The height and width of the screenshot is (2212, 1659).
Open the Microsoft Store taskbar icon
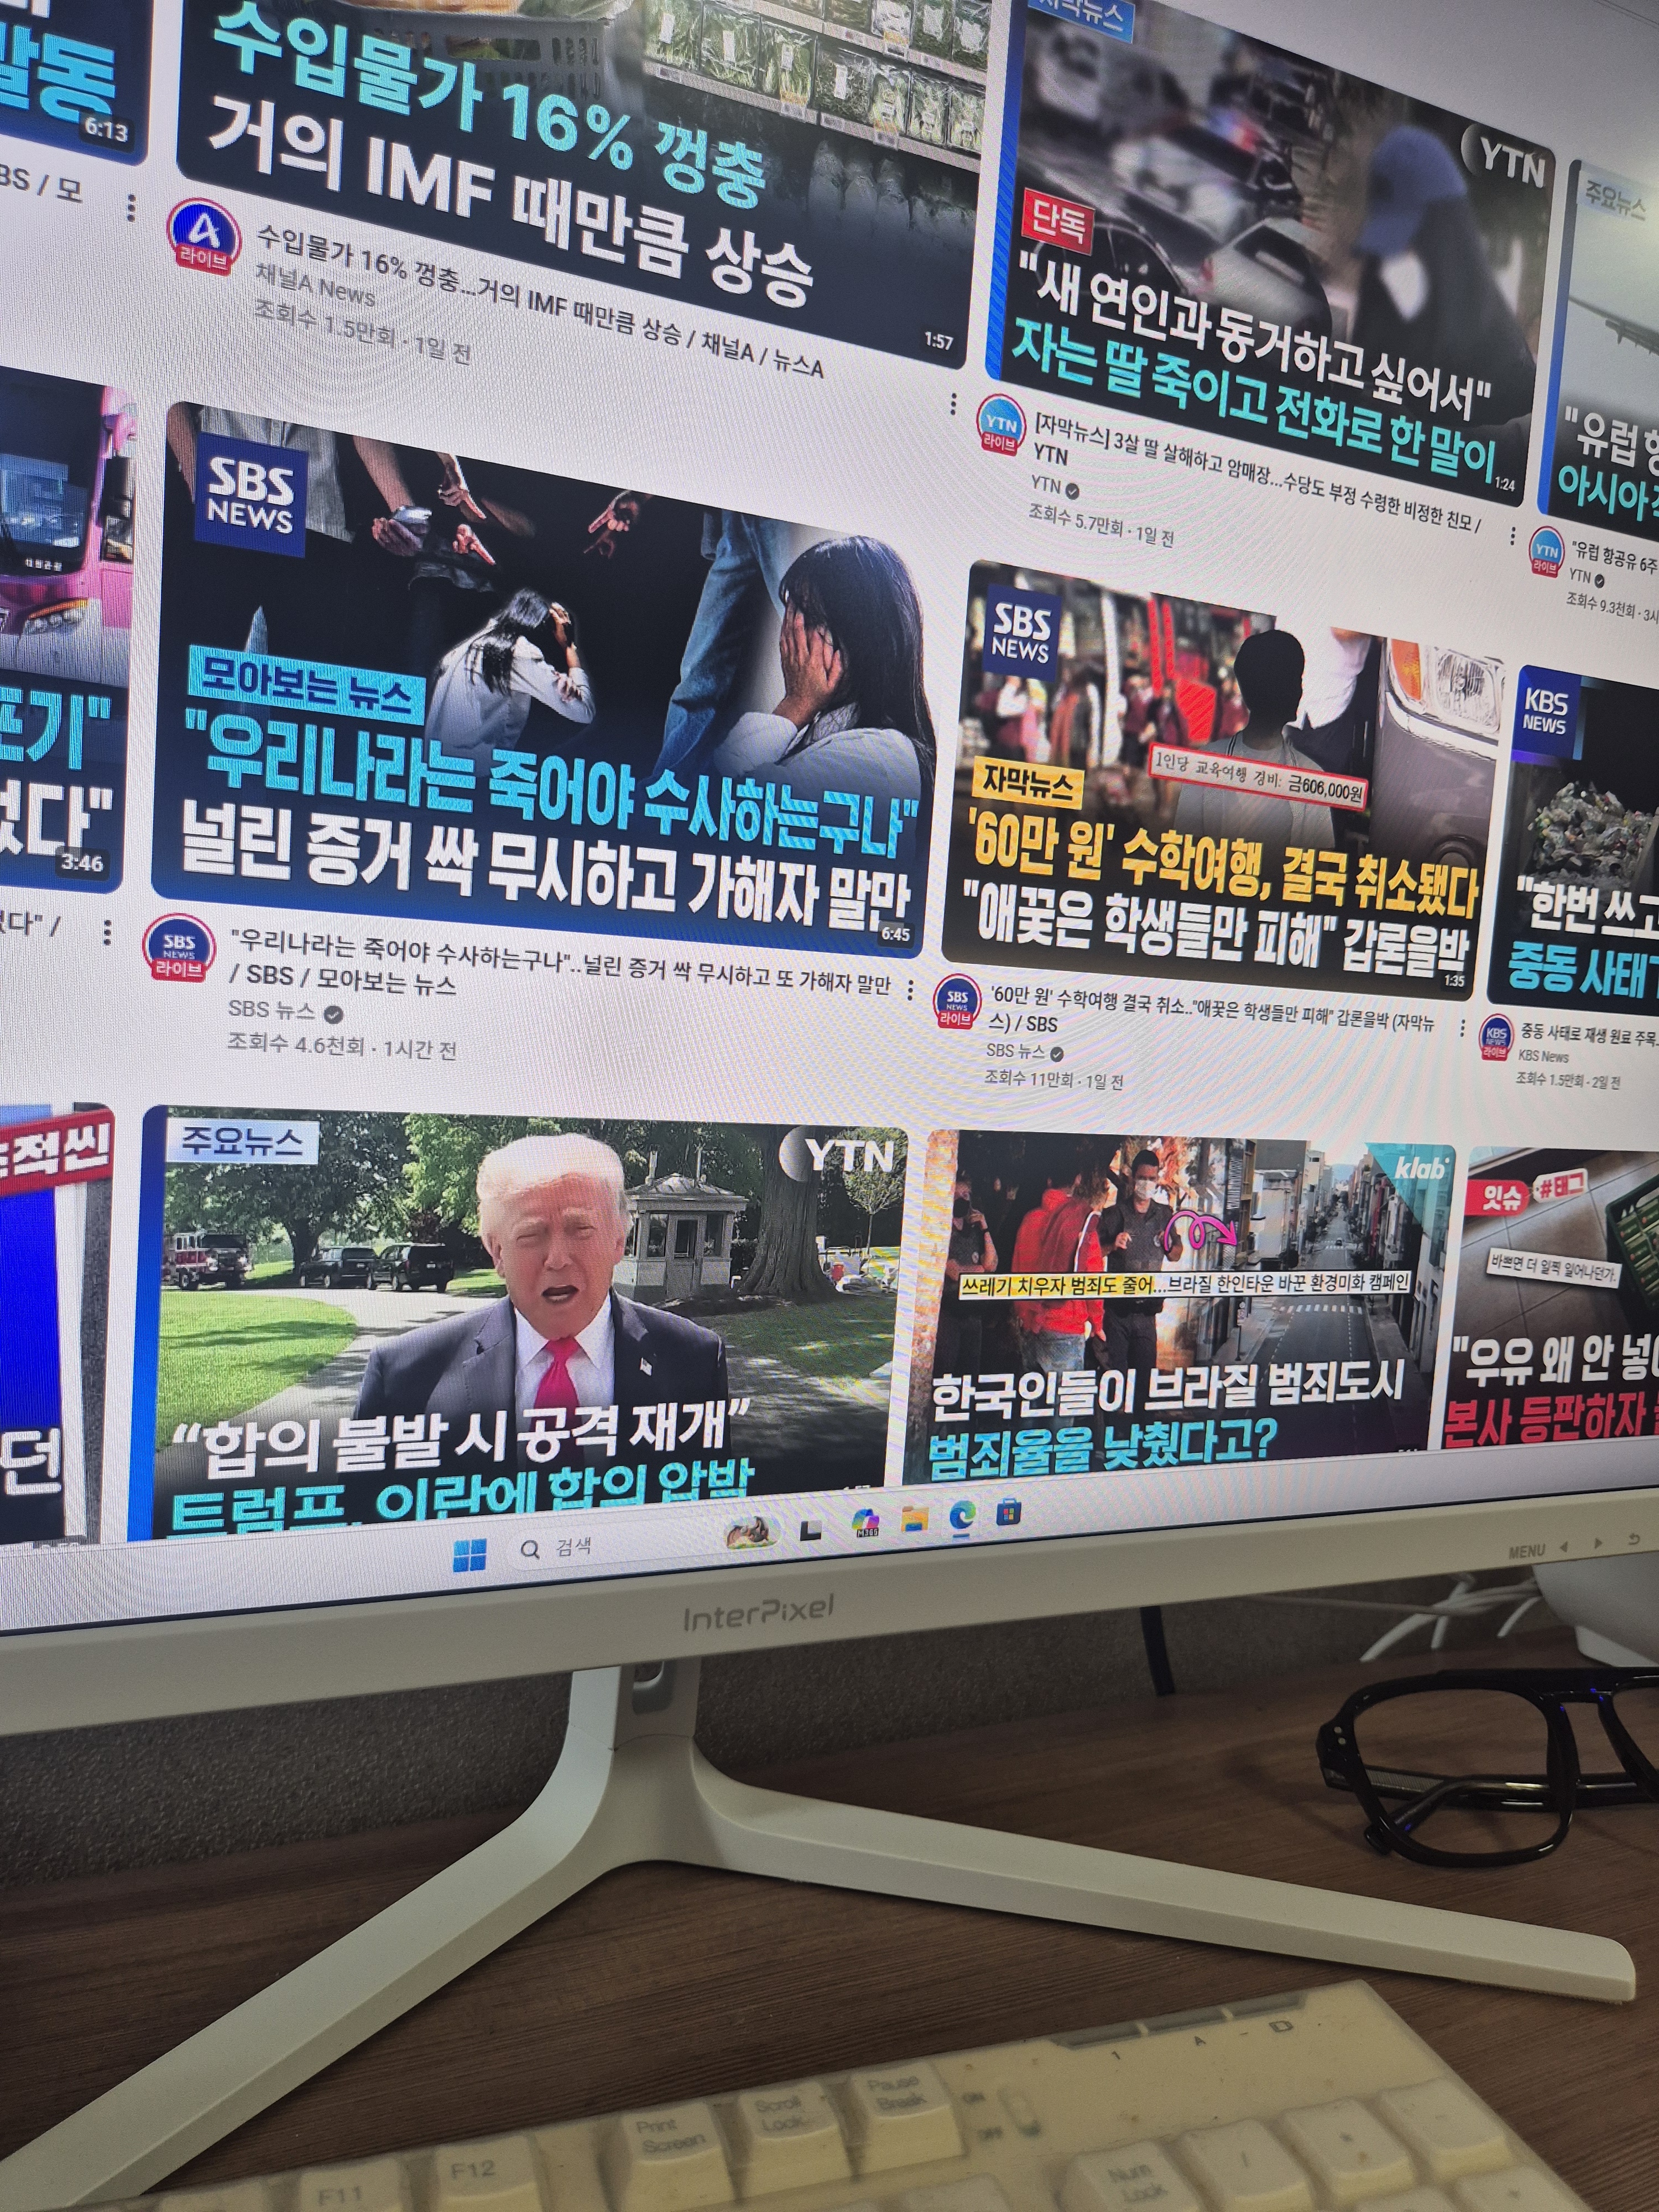1009,1512
